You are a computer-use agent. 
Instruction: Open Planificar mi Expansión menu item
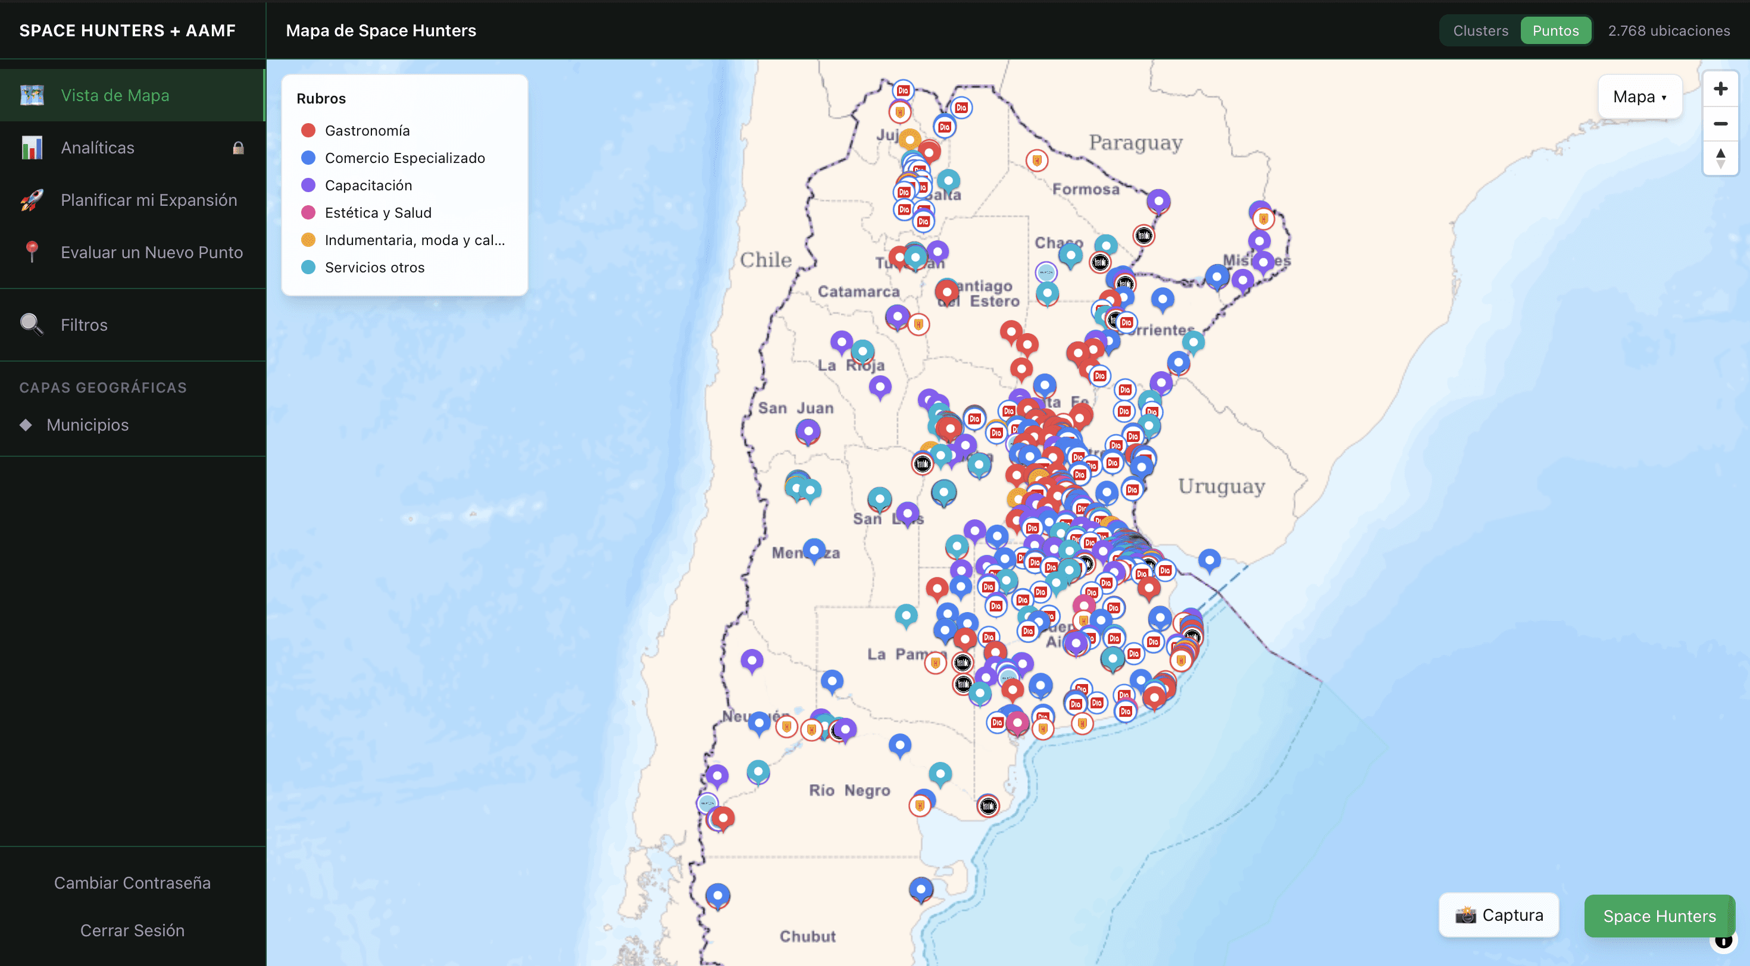pyautogui.click(x=149, y=200)
